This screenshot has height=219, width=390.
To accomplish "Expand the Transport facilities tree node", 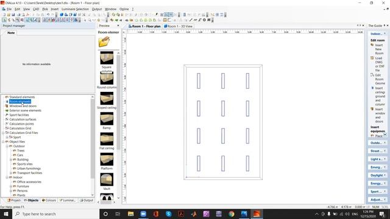I will (11, 173).
